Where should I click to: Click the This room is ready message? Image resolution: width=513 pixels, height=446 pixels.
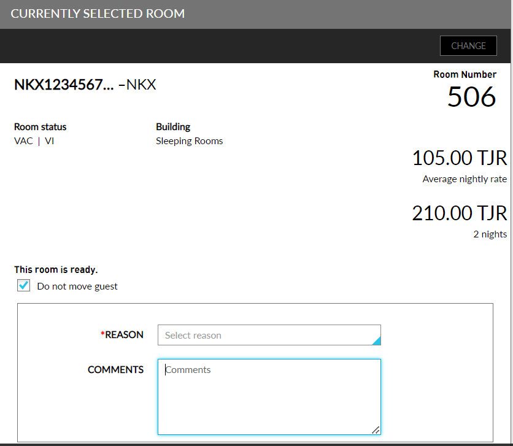pyautogui.click(x=56, y=269)
